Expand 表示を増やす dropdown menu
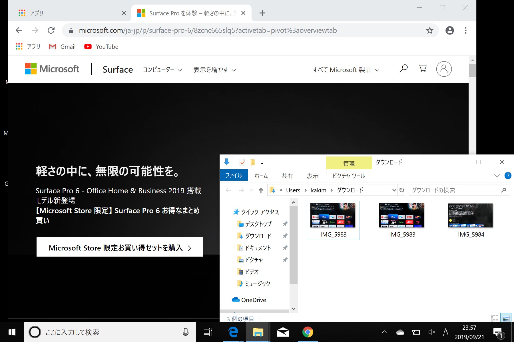The height and width of the screenshot is (342, 514). point(214,70)
